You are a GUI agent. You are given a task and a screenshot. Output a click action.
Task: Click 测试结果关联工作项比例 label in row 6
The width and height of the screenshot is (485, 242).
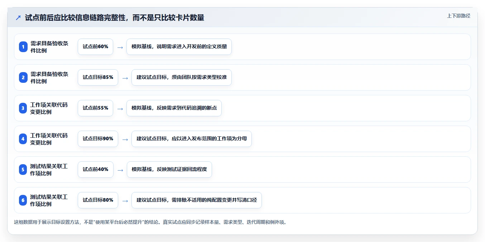[49, 200]
